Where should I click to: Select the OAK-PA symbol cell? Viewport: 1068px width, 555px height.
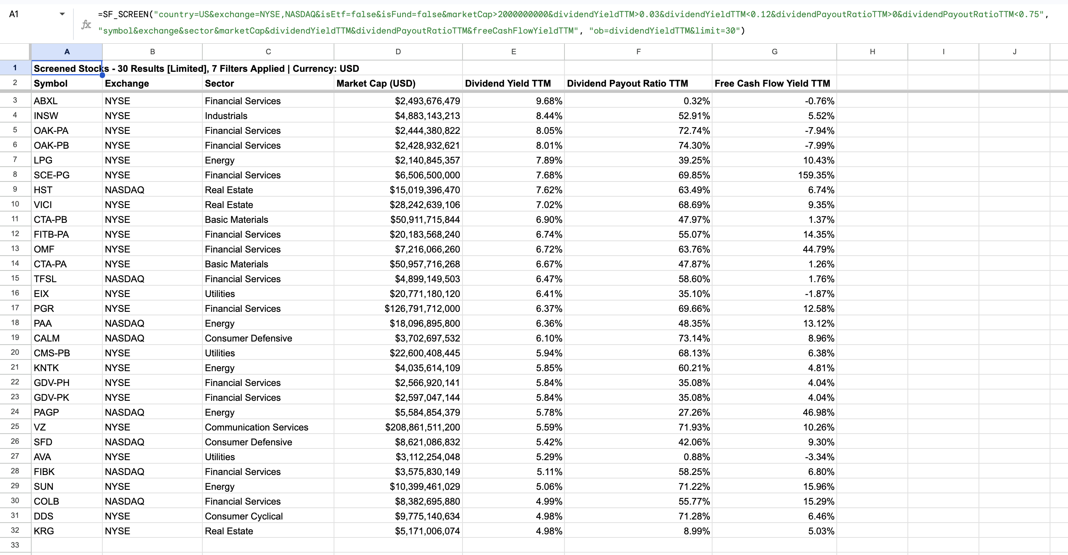click(x=67, y=131)
